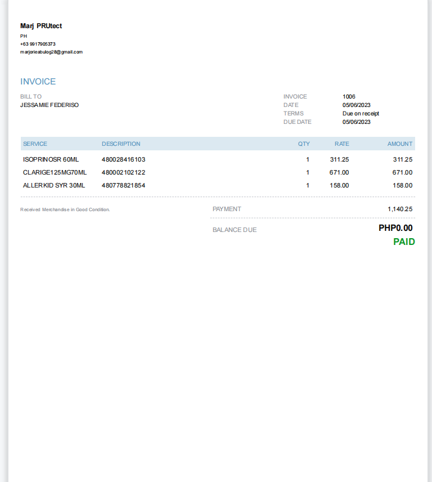Click the QTY column header
The width and height of the screenshot is (432, 482).
(x=304, y=144)
